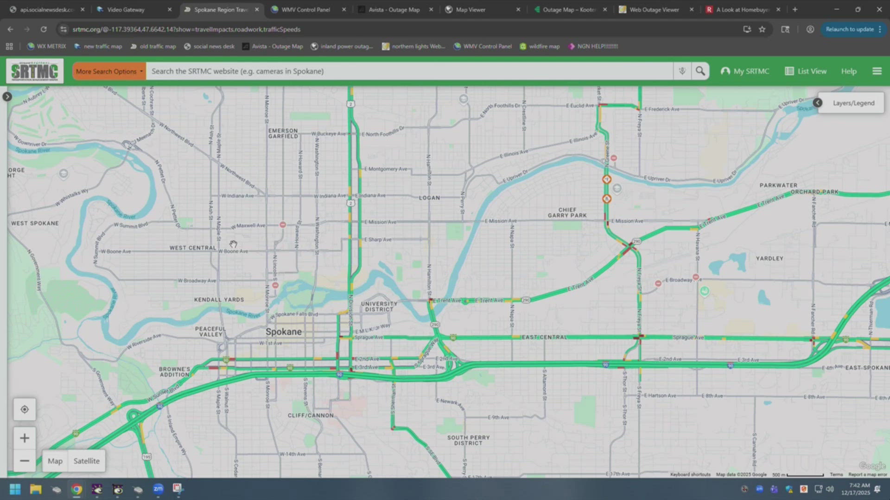Image resolution: width=890 pixels, height=500 pixels.
Task: Switch to List View
Action: [806, 71]
